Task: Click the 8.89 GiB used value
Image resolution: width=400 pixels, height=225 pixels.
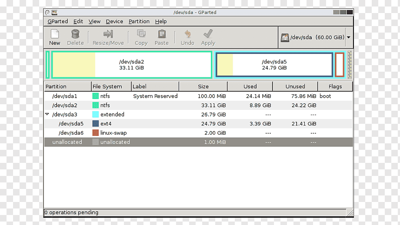Action: click(260, 105)
